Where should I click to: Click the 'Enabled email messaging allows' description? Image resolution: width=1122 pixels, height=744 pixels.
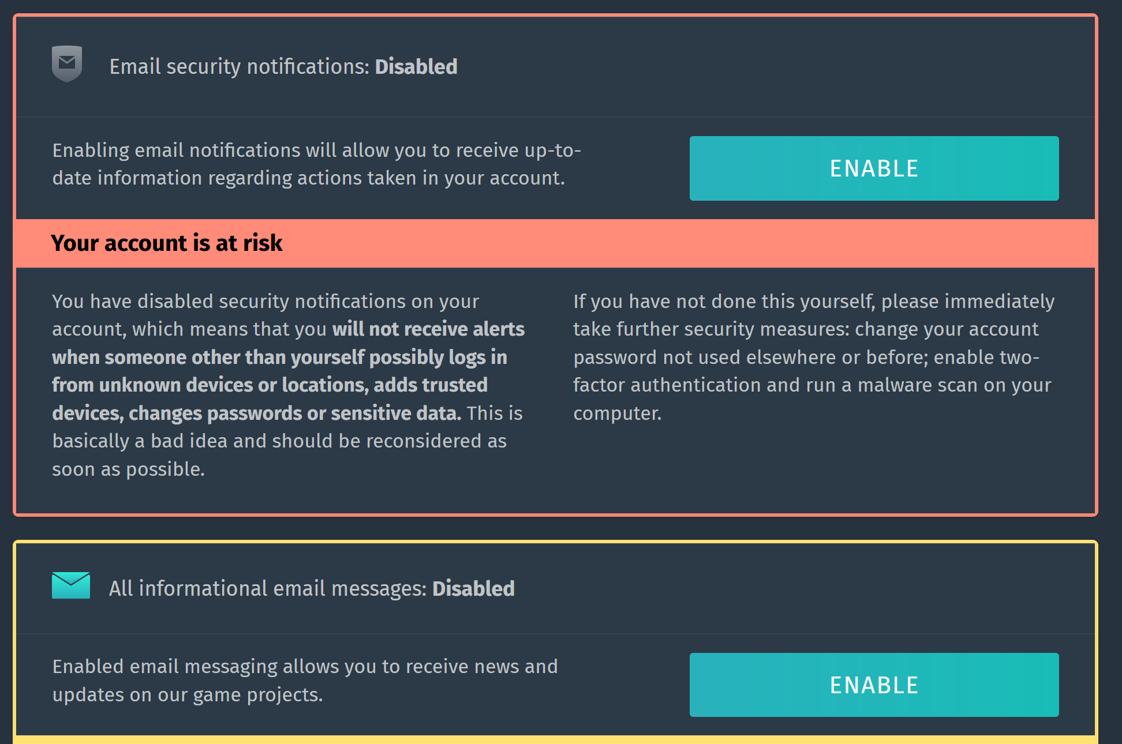point(305,667)
